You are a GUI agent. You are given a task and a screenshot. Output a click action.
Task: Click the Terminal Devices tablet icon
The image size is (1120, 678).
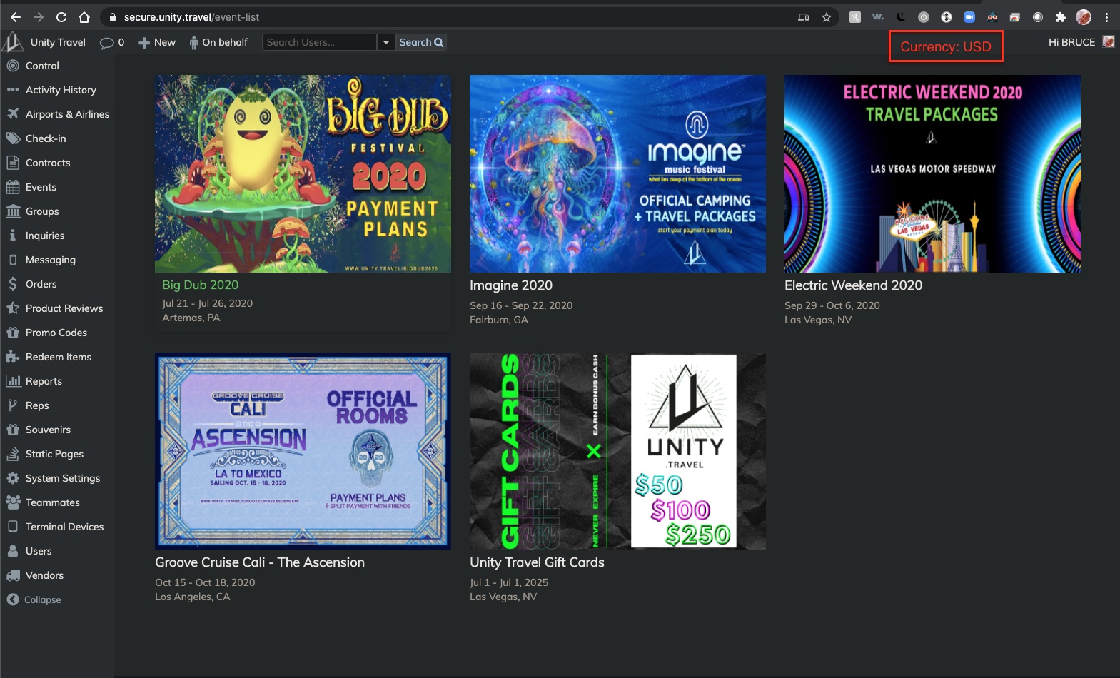pos(13,527)
